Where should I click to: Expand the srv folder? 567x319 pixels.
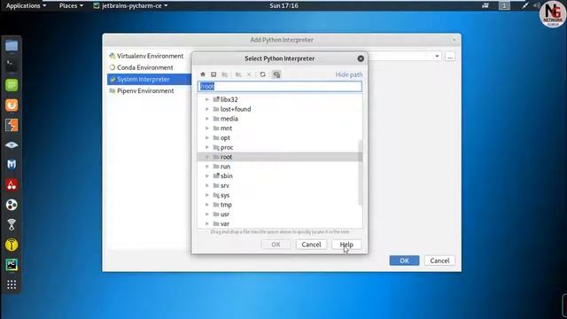[x=207, y=185]
